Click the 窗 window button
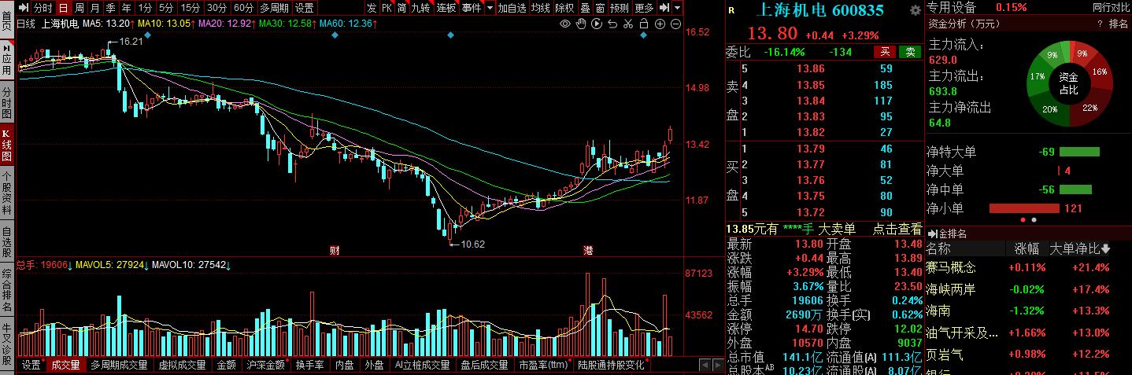Image resolution: width=1132 pixels, height=375 pixels. (x=600, y=8)
